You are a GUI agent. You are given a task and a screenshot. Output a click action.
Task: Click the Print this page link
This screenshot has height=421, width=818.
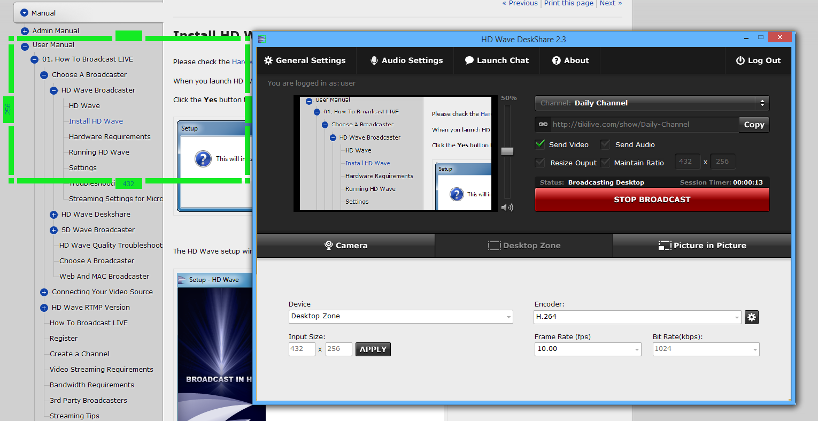(x=569, y=3)
